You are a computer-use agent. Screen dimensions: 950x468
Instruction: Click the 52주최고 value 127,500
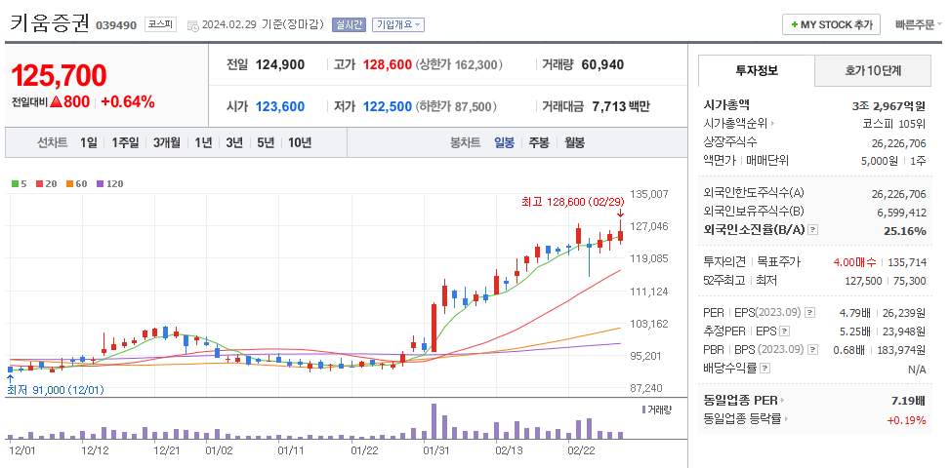click(865, 280)
